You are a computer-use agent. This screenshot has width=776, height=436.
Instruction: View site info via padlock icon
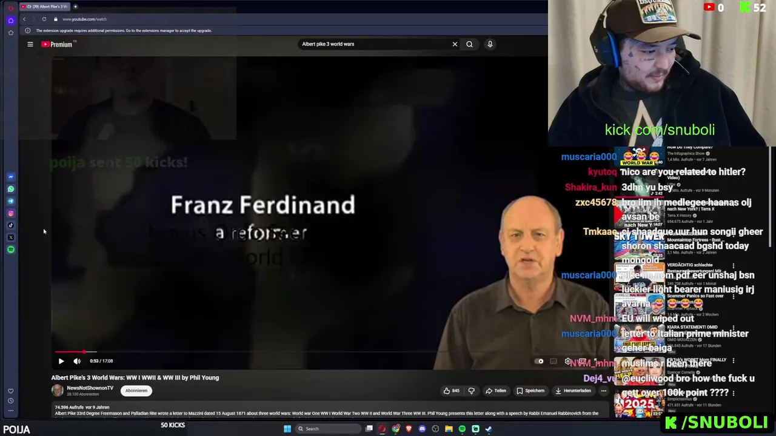[55, 19]
